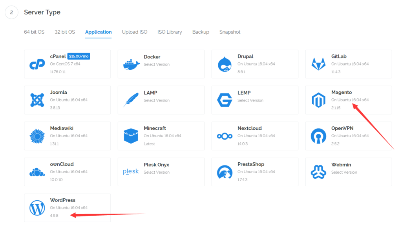402x227 pixels.
Task: Switch to the 64 bit OS tab
Action: (x=34, y=32)
